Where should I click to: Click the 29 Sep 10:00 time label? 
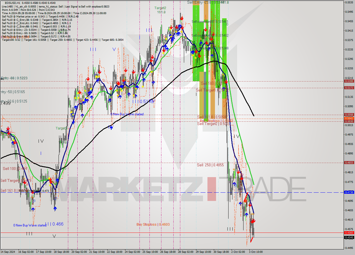coord(204,252)
